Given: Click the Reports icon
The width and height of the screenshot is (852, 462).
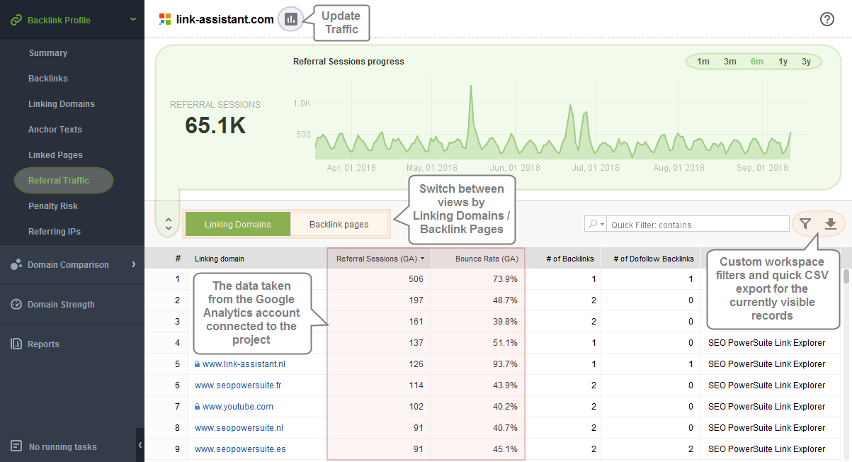Looking at the screenshot, I should (x=16, y=344).
